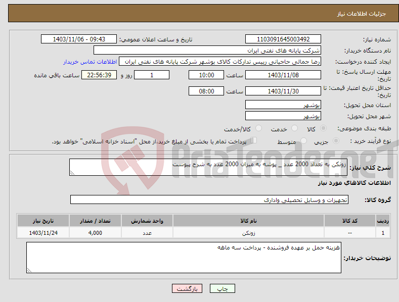Click the بازگشت (back) button
This screenshot has width=399, height=302.
click(187, 288)
